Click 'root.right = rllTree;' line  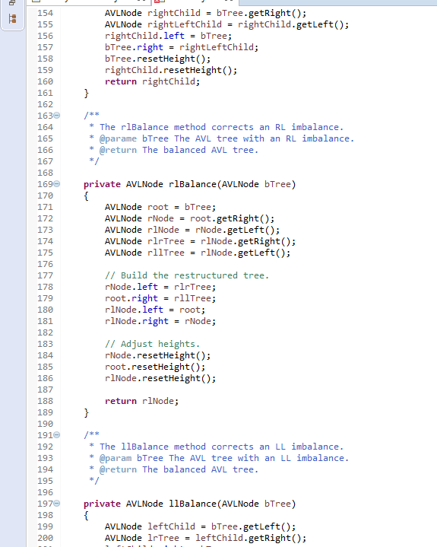tap(160, 299)
